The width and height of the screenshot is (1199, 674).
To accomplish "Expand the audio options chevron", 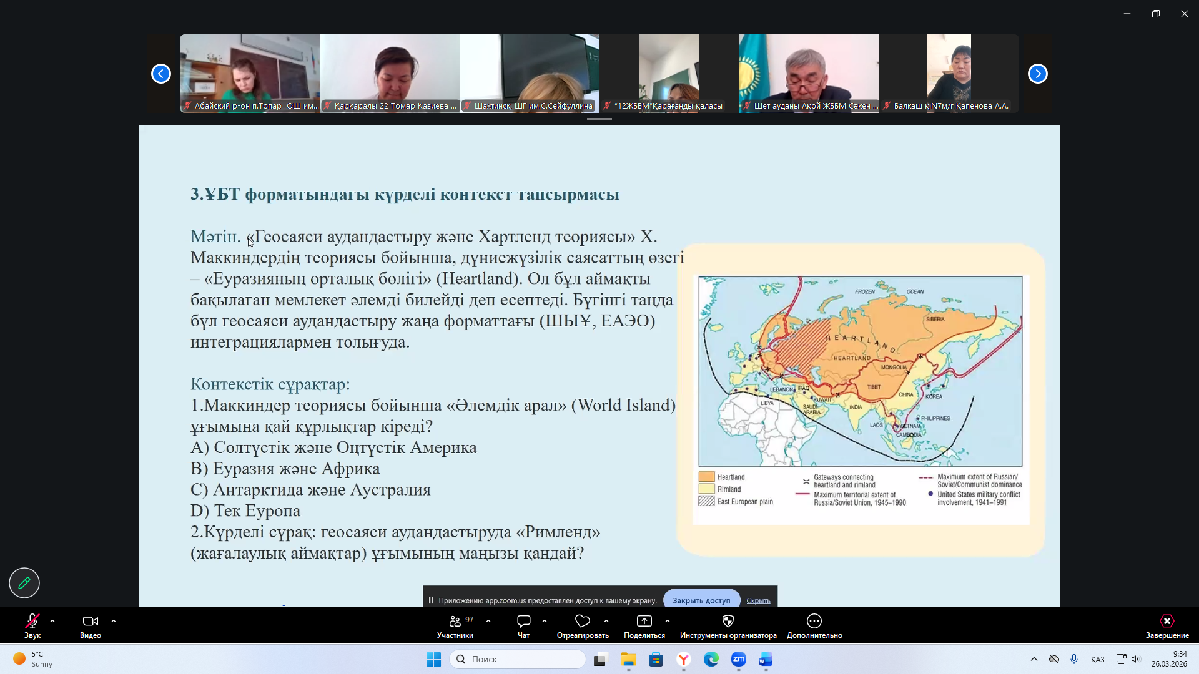I will coord(52,621).
